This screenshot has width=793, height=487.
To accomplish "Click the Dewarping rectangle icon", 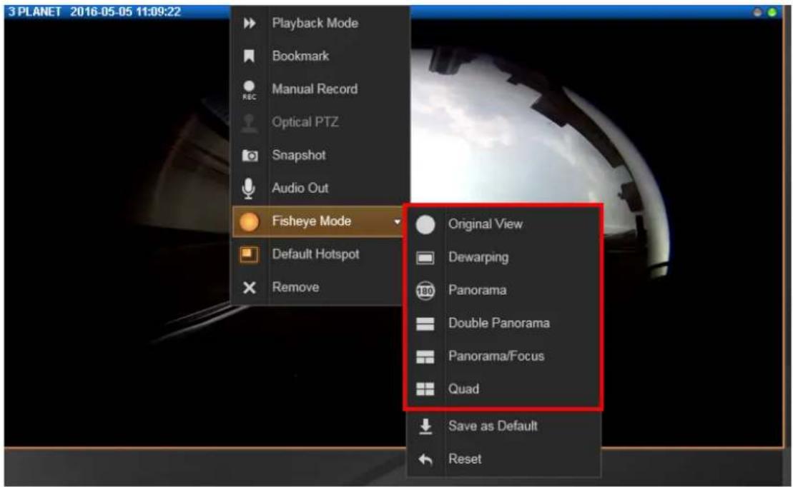I will click(425, 258).
